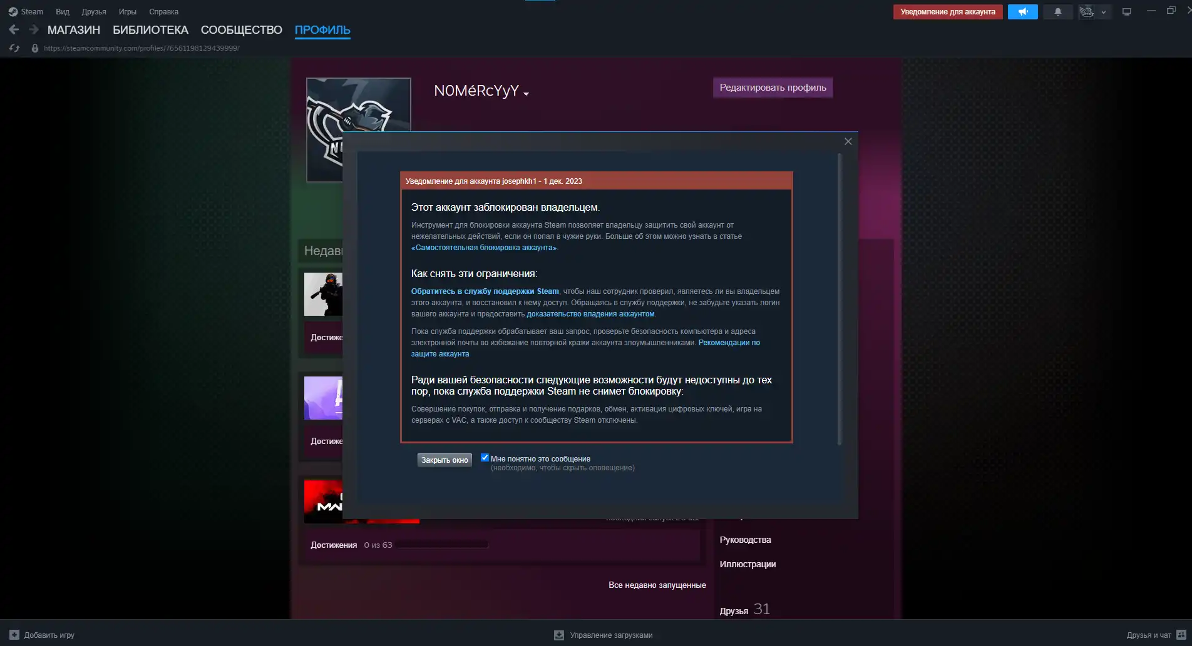Screen dimensions: 1192x646
Task: Open Руководства in the profile sidebar
Action: pos(745,540)
